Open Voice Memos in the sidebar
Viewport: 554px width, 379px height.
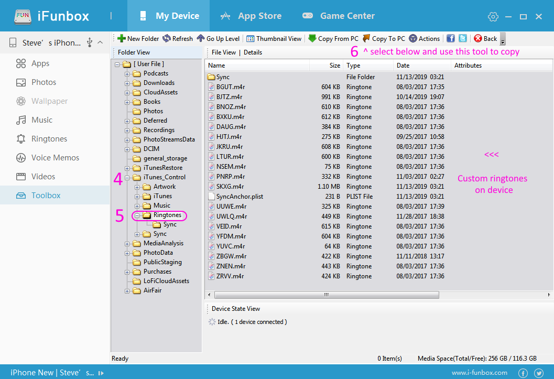[x=55, y=158]
